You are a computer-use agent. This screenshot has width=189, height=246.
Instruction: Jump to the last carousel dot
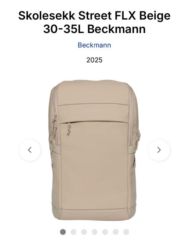pos(126,232)
